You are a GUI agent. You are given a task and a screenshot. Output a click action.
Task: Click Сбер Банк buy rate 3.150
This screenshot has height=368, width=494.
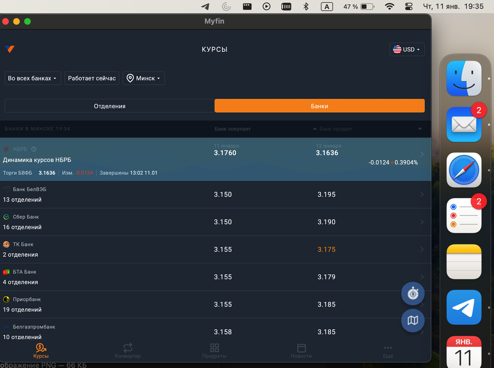click(223, 222)
